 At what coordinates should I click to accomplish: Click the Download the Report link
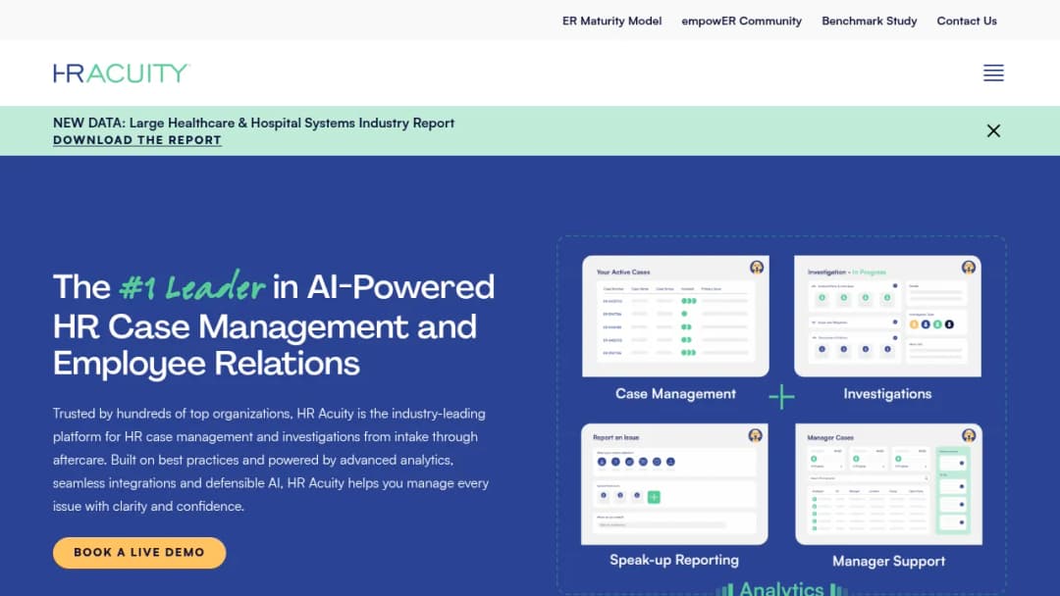pyautogui.click(x=137, y=140)
